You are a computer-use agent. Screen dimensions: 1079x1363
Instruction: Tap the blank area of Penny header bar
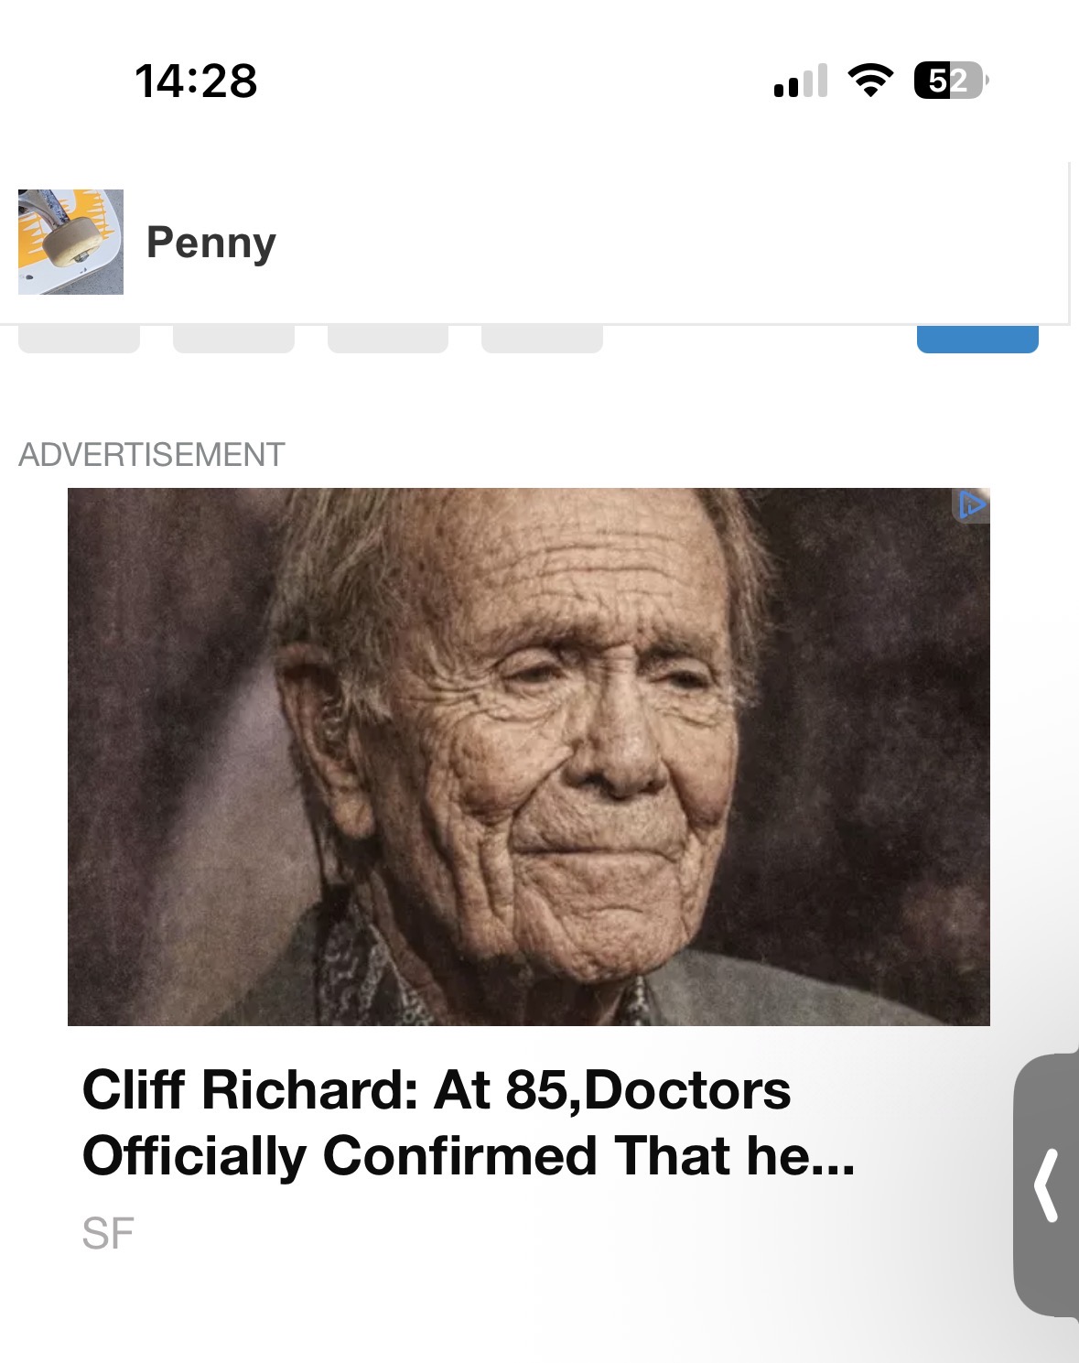pos(668,243)
